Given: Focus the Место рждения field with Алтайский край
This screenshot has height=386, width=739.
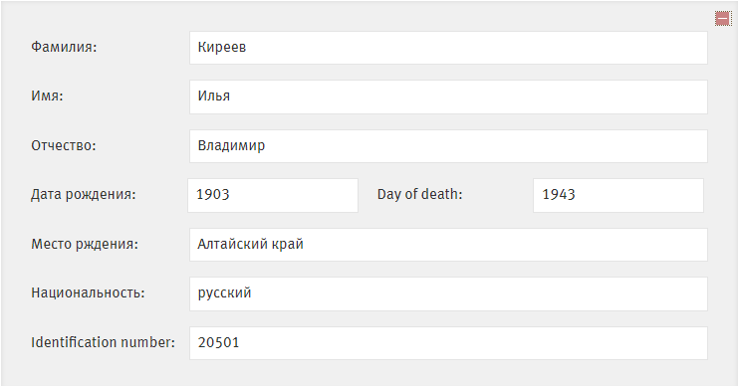Looking at the screenshot, I should point(448,245).
